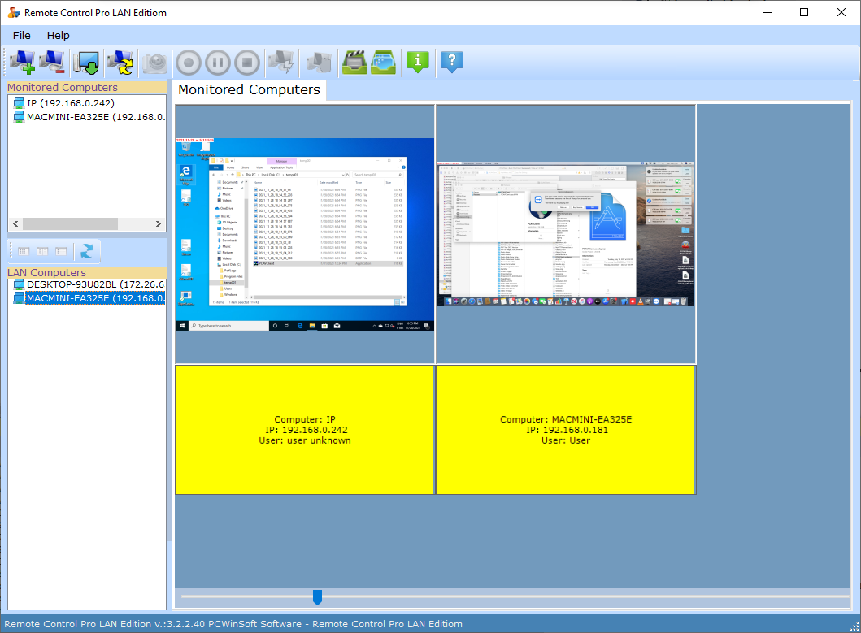
Task: Click the thumbnail size slider handle
Action: tap(317, 596)
